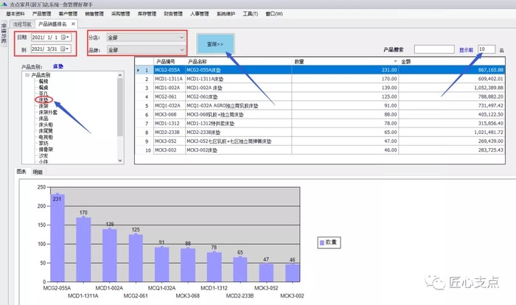
Task: Open calendar picker for start date 2021/1/1
Action: (65, 37)
